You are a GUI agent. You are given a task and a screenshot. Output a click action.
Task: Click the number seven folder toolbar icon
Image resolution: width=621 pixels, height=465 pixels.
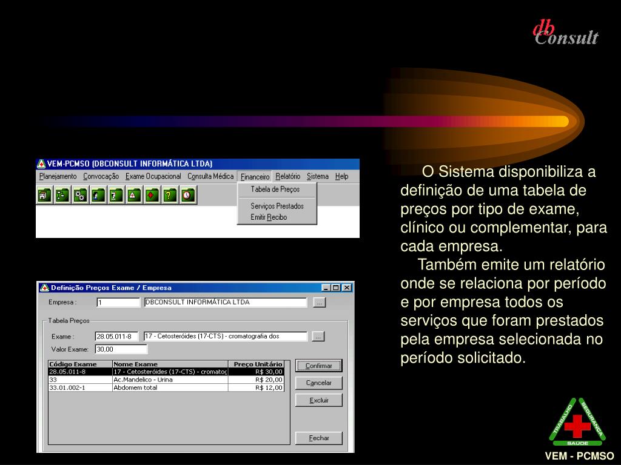tap(116, 195)
